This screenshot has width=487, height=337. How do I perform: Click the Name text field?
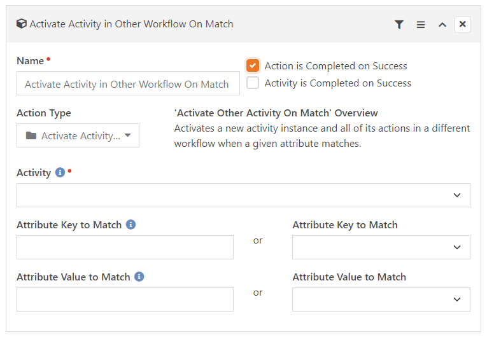[x=128, y=83]
